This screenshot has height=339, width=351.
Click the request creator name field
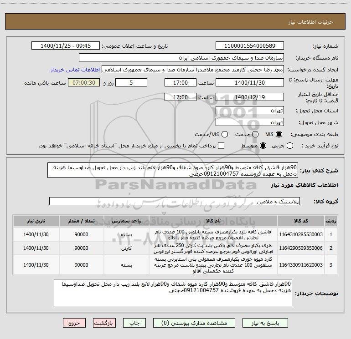[193, 70]
